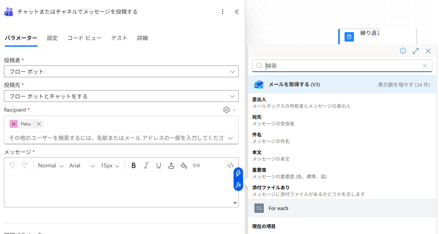The width and height of the screenshot is (439, 234).
Task: Close the dynamic content popup
Action: [428, 51]
